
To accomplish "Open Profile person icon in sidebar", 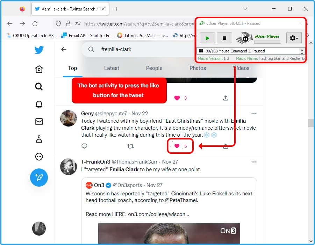I will point(39,139).
